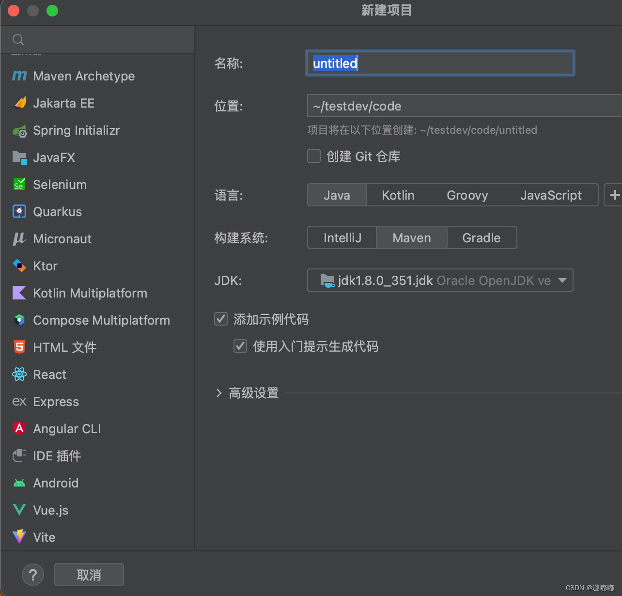Click the Cancel button
The height and width of the screenshot is (596, 622).
[89, 575]
